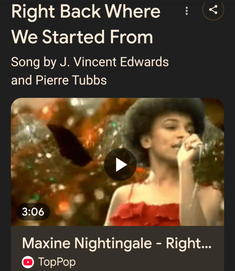Select the 'We Started From' heading line
Image resolution: width=235 pixels, height=271 pixels.
pyautogui.click(x=82, y=37)
